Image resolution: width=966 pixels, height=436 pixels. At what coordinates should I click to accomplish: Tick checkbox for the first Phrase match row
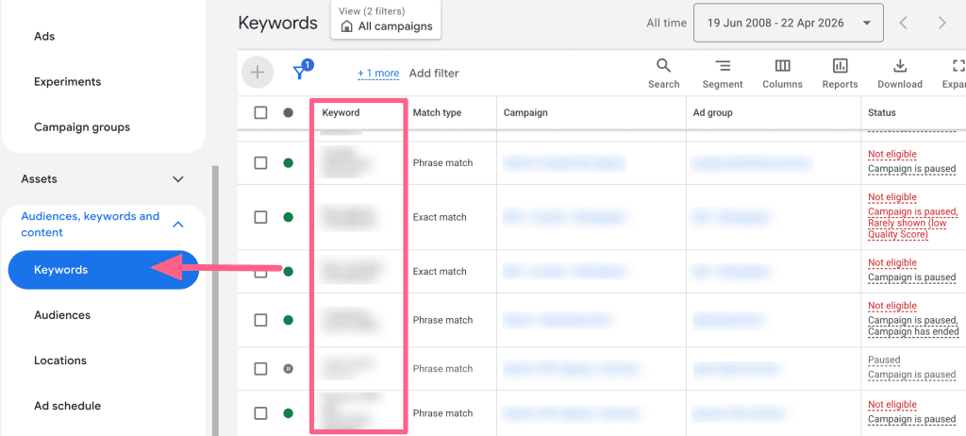[x=260, y=163]
